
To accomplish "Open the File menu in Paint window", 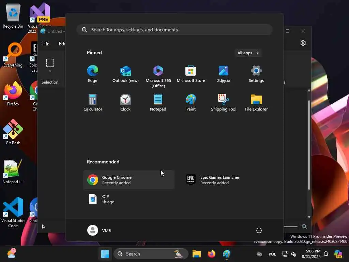I will 46,44.
